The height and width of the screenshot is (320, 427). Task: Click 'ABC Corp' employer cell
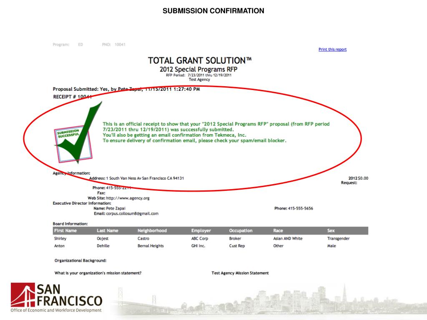pyautogui.click(x=200, y=238)
